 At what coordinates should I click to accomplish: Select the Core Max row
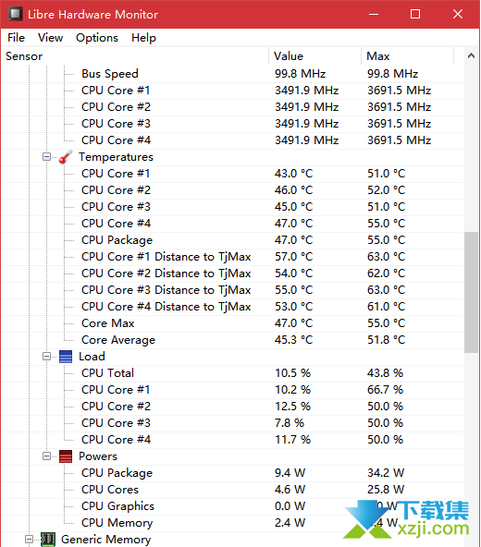pyautogui.click(x=233, y=323)
